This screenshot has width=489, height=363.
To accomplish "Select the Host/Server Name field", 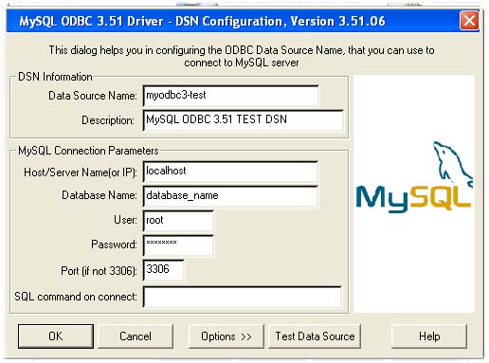I will [x=230, y=172].
